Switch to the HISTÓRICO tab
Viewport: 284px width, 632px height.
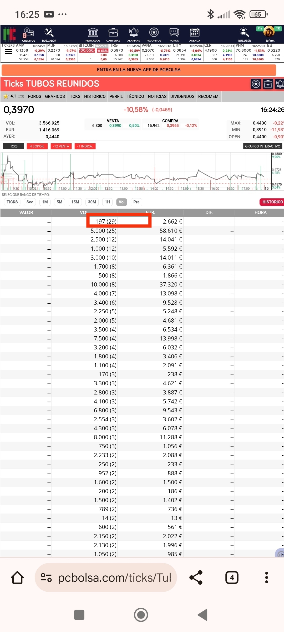coord(95,96)
